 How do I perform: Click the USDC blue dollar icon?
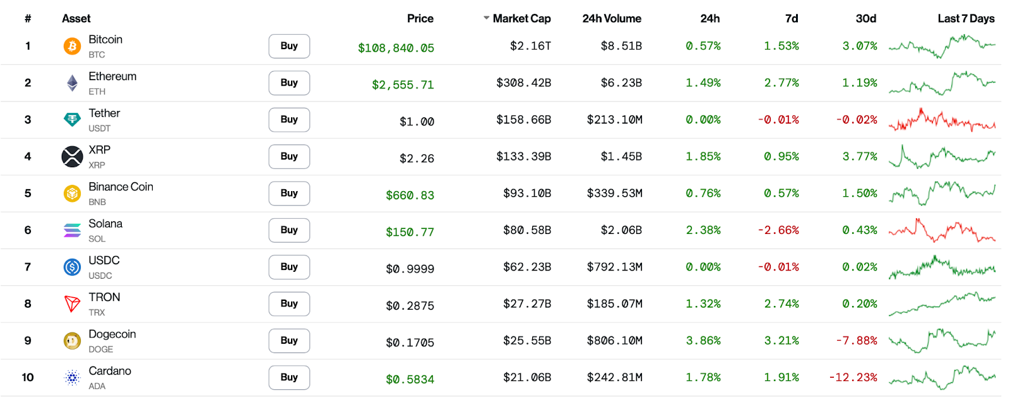coord(72,267)
